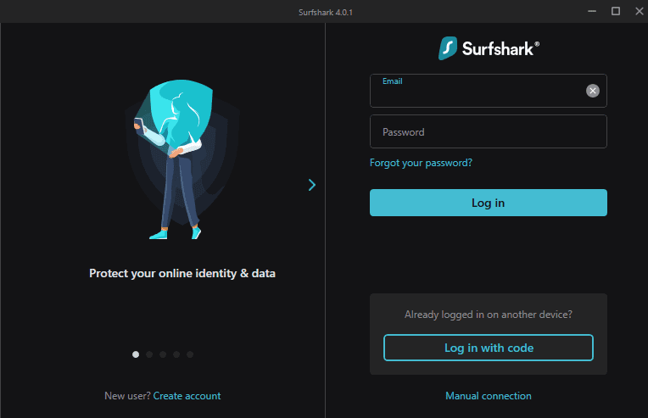The height and width of the screenshot is (418, 648).
Task: Show the fifth carousel slide dot
Action: coord(190,354)
